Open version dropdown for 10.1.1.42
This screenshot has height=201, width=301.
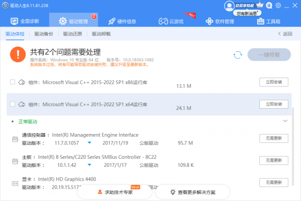89,165
